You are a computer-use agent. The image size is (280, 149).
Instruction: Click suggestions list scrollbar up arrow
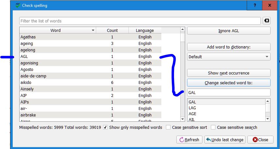click(268, 101)
